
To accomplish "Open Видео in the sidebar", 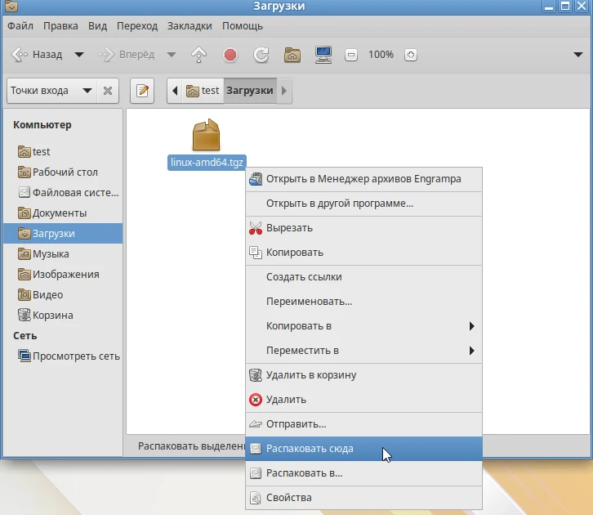I will pyautogui.click(x=63, y=295).
